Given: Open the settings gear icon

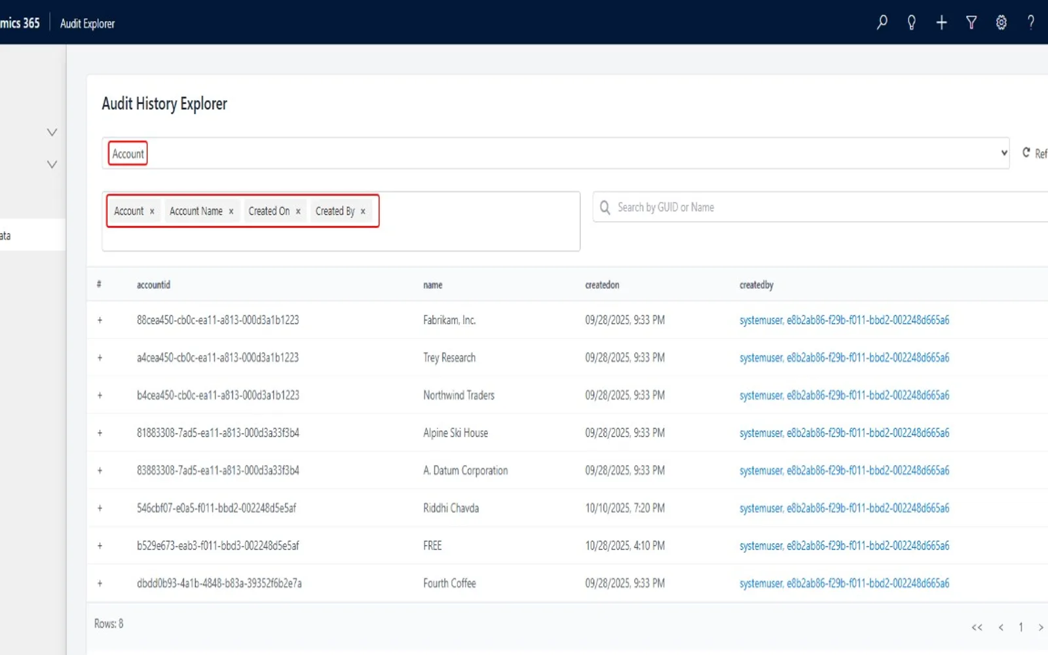Looking at the screenshot, I should click(x=1001, y=23).
